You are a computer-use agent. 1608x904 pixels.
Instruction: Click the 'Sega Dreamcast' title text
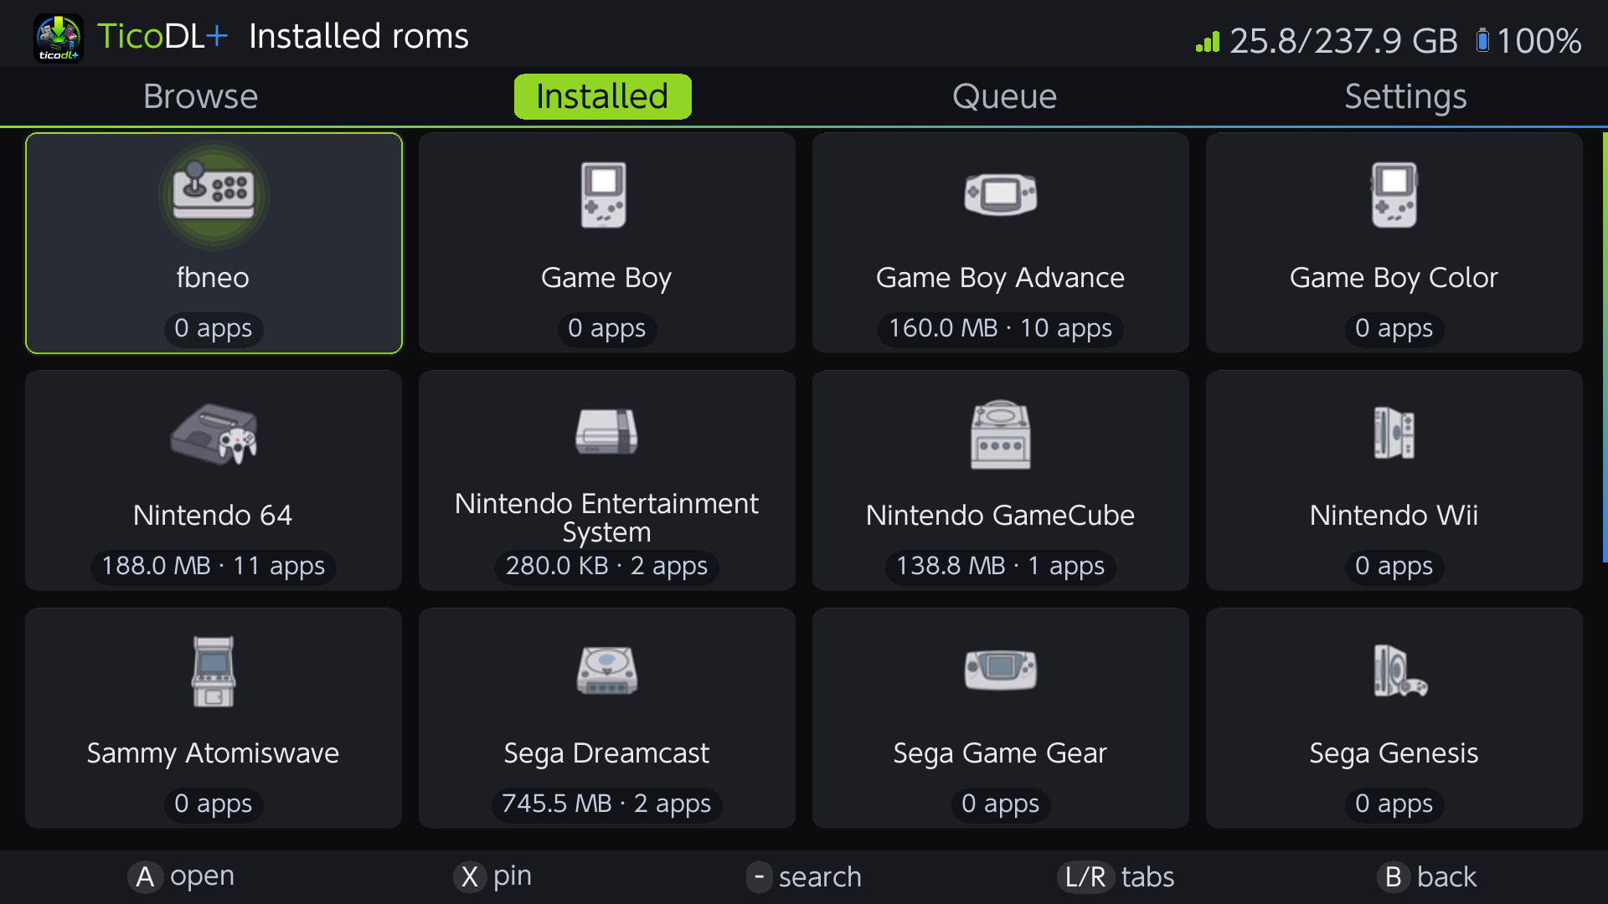click(606, 752)
